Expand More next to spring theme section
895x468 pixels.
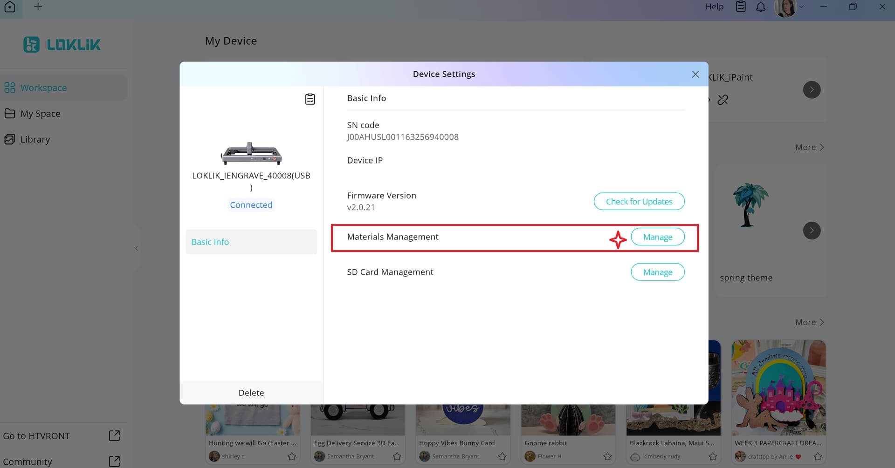[810, 147]
